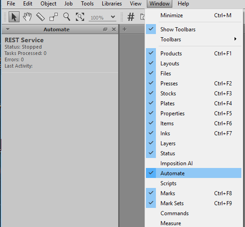The image size is (245, 227).
Task: Undock the Automate panel with float icon
Action: pos(105,30)
